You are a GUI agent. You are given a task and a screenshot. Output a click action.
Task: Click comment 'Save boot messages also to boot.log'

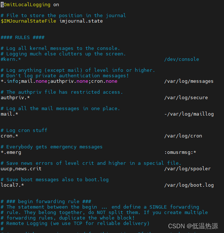pos(57,180)
